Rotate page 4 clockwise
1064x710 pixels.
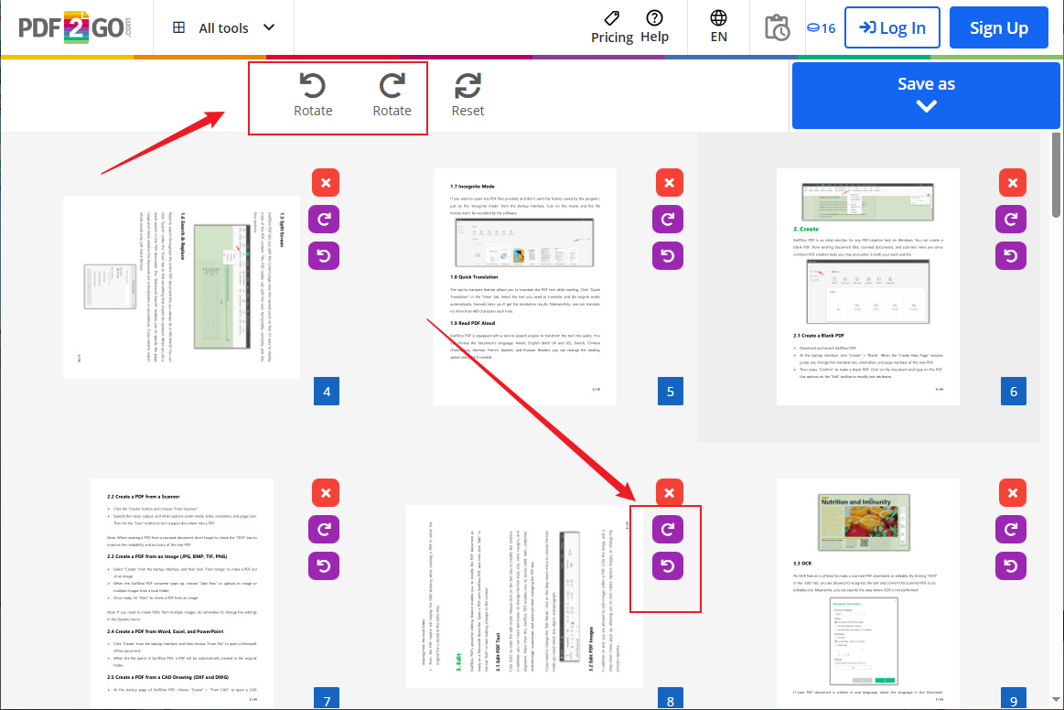pyautogui.click(x=325, y=219)
